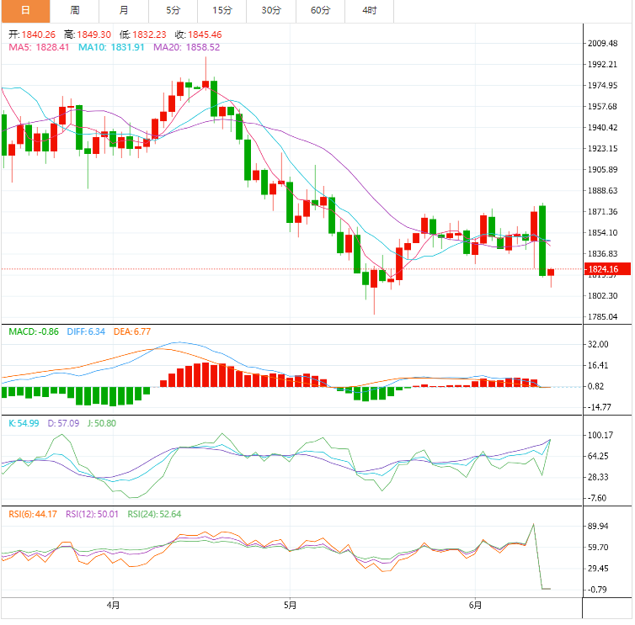This screenshot has width=635, height=625.
Task: Click the current price tag 1824.16
Action: 607,269
